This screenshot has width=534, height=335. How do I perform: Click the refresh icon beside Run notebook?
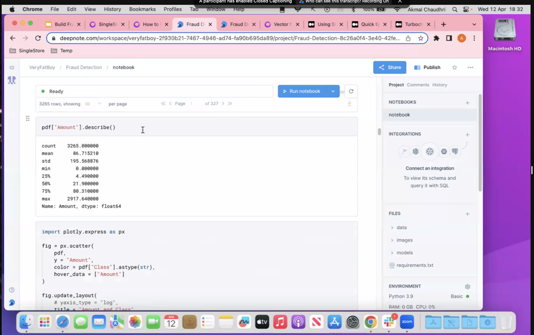pyautogui.click(x=351, y=91)
